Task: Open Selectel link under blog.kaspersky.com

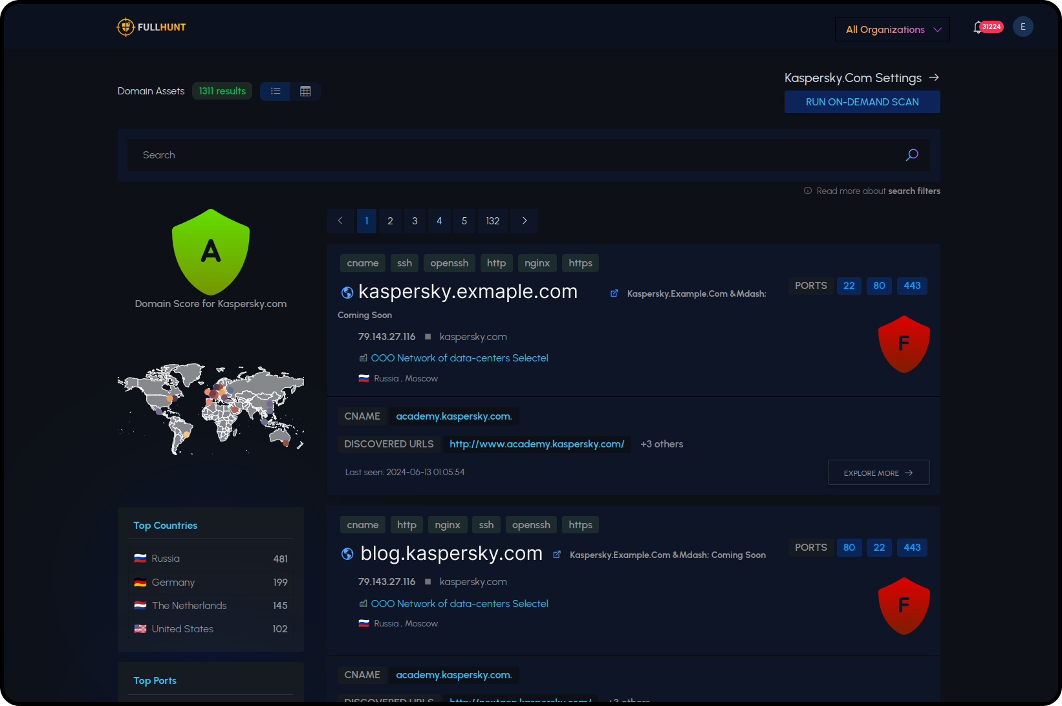Action: pyautogui.click(x=459, y=604)
